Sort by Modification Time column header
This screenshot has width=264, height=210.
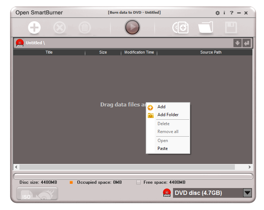(x=139, y=52)
